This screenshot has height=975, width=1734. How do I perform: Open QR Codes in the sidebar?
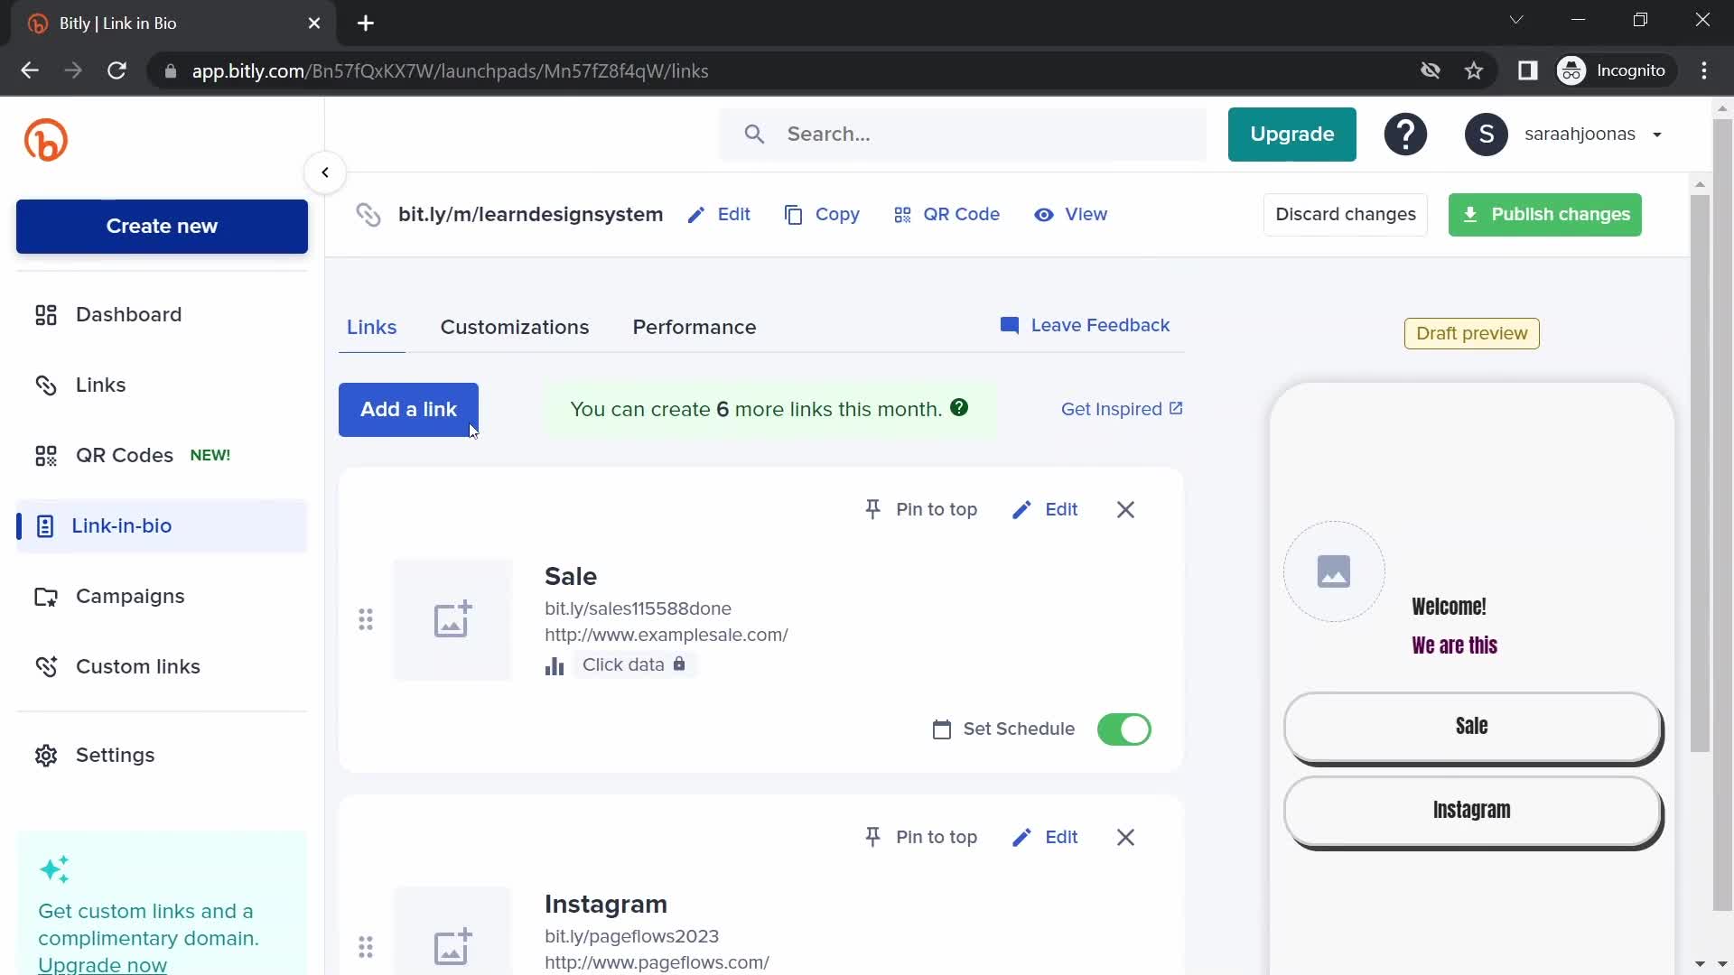coord(162,456)
